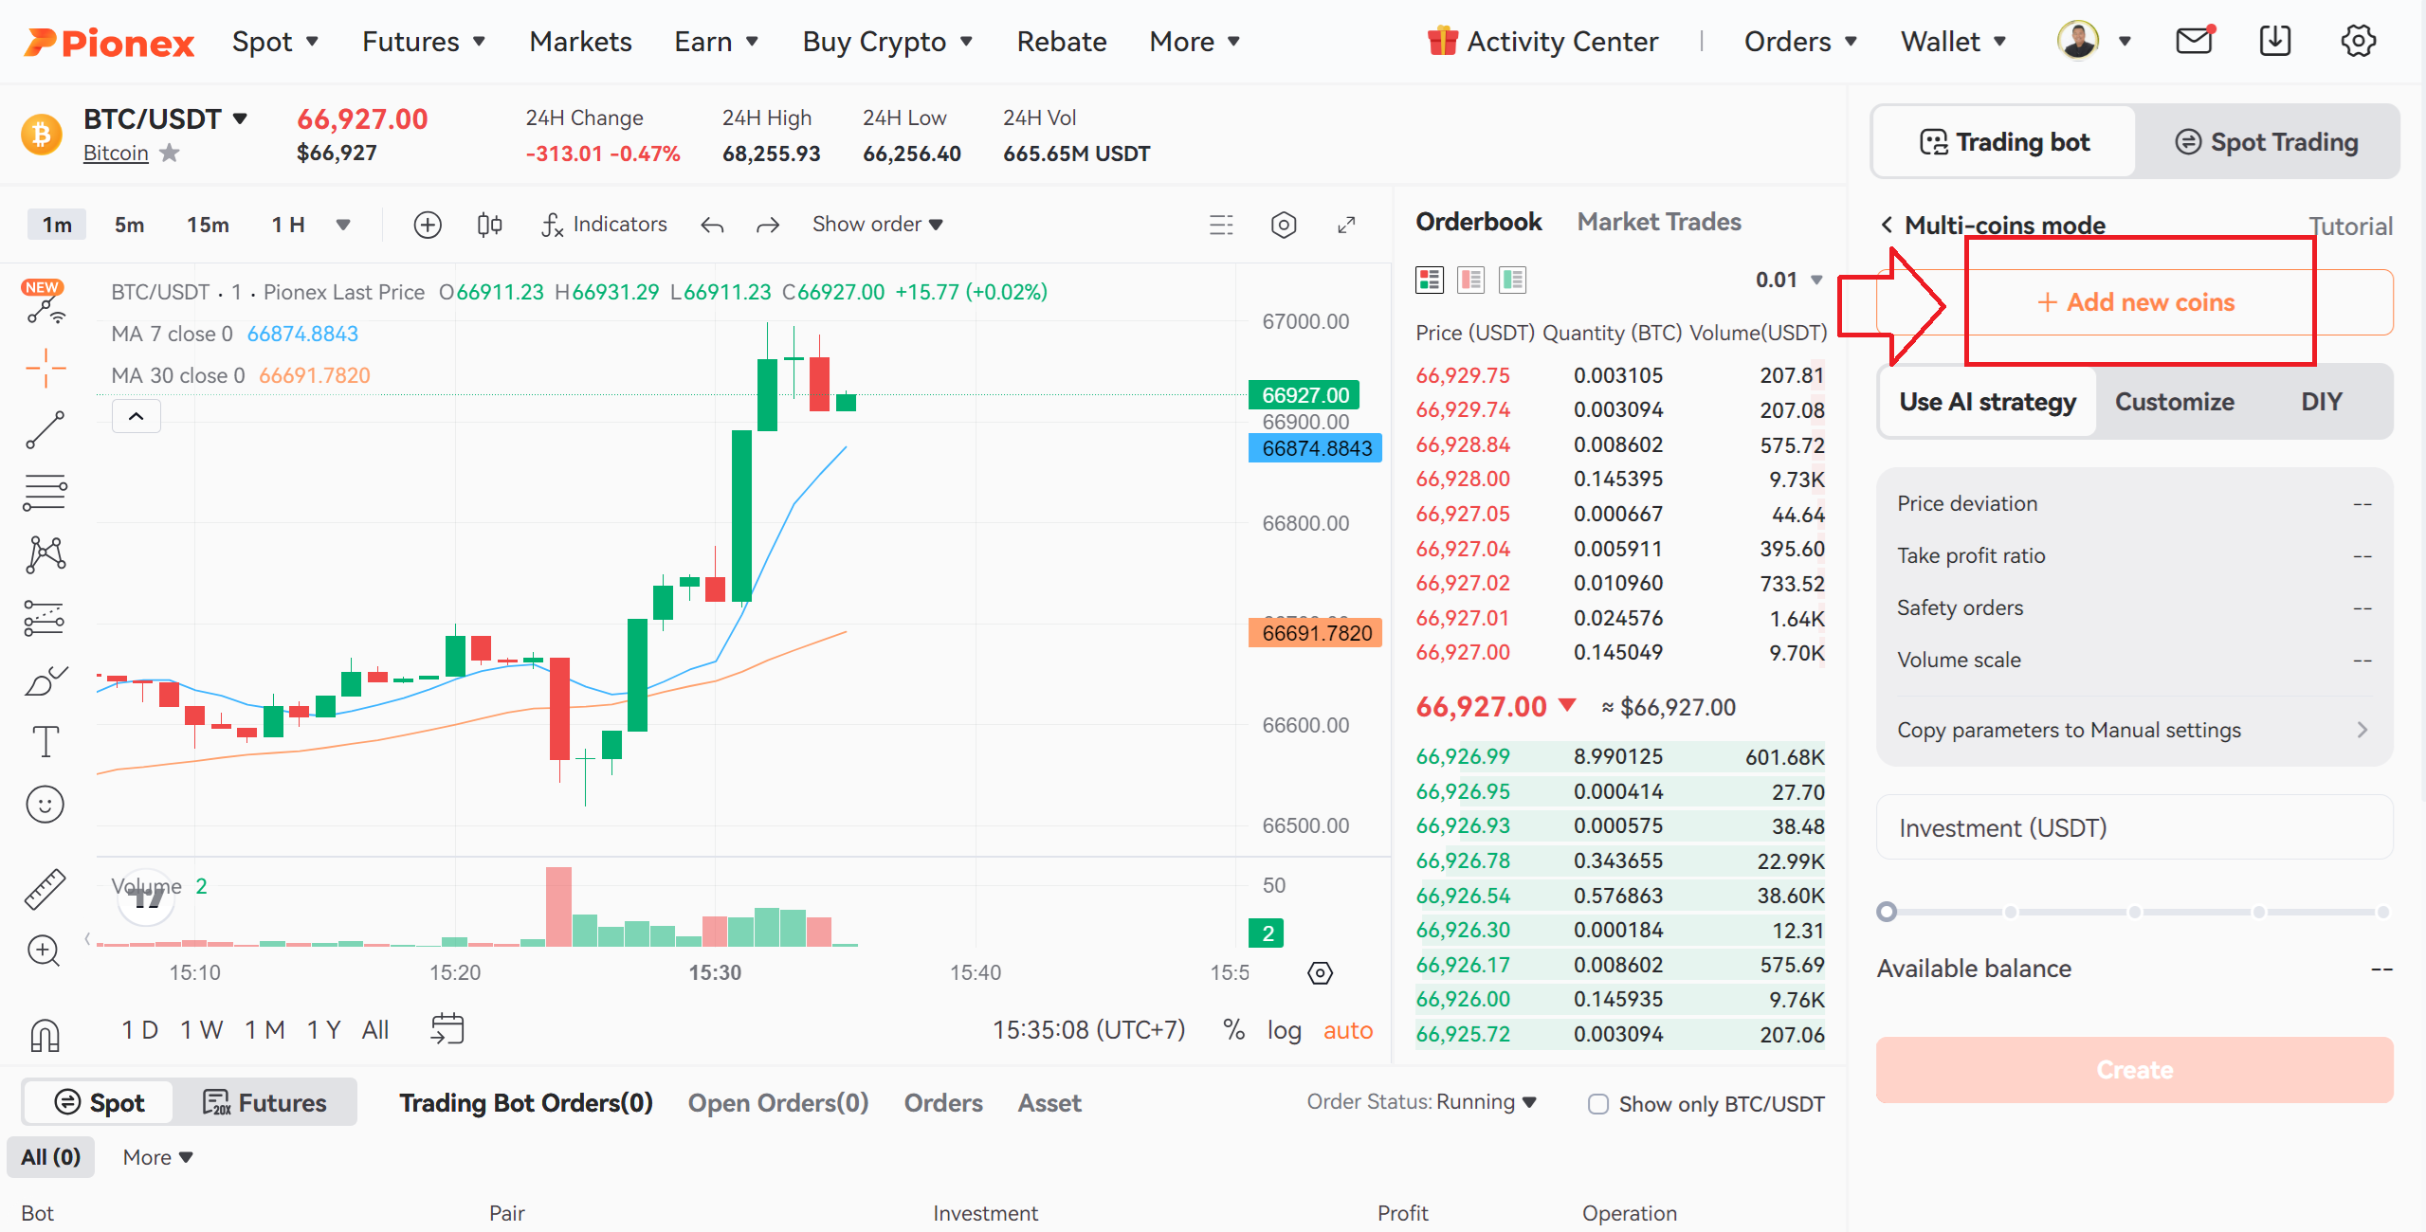
Task: Select the ruler measure tool
Action: click(45, 889)
